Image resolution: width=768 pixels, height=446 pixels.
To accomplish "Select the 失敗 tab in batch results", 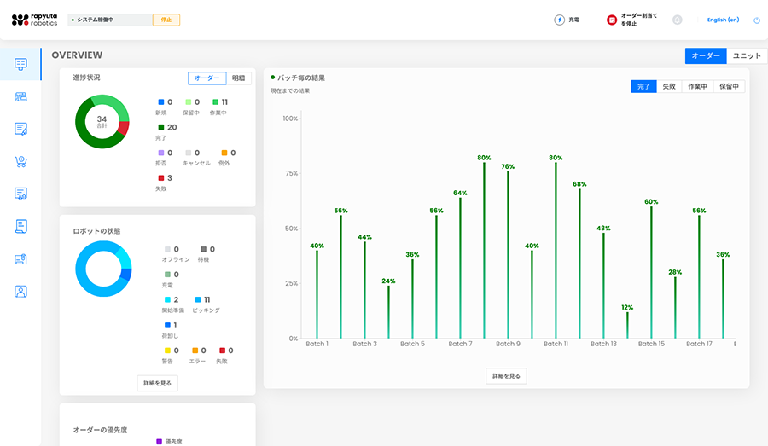I will [668, 86].
